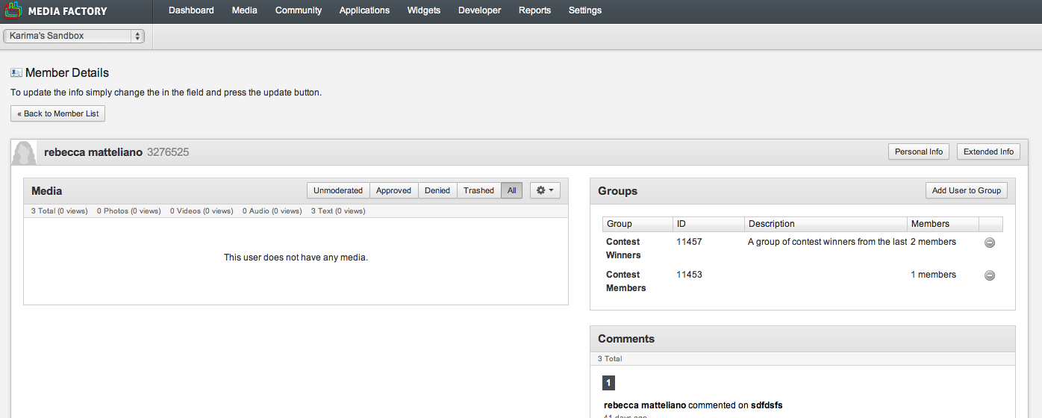
Task: Open the sdfdsfs commented item link
Action: tap(767, 405)
